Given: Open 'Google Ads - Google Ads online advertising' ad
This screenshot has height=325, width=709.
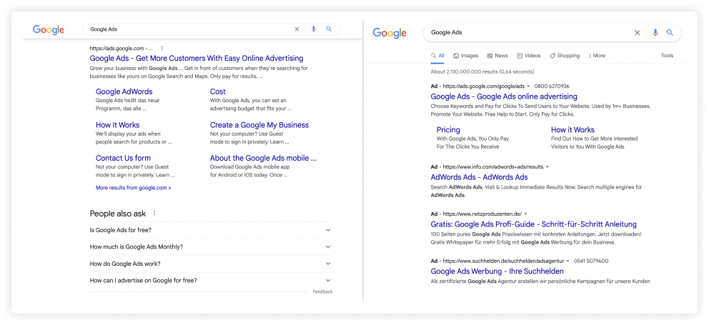Looking at the screenshot, I should click(504, 96).
